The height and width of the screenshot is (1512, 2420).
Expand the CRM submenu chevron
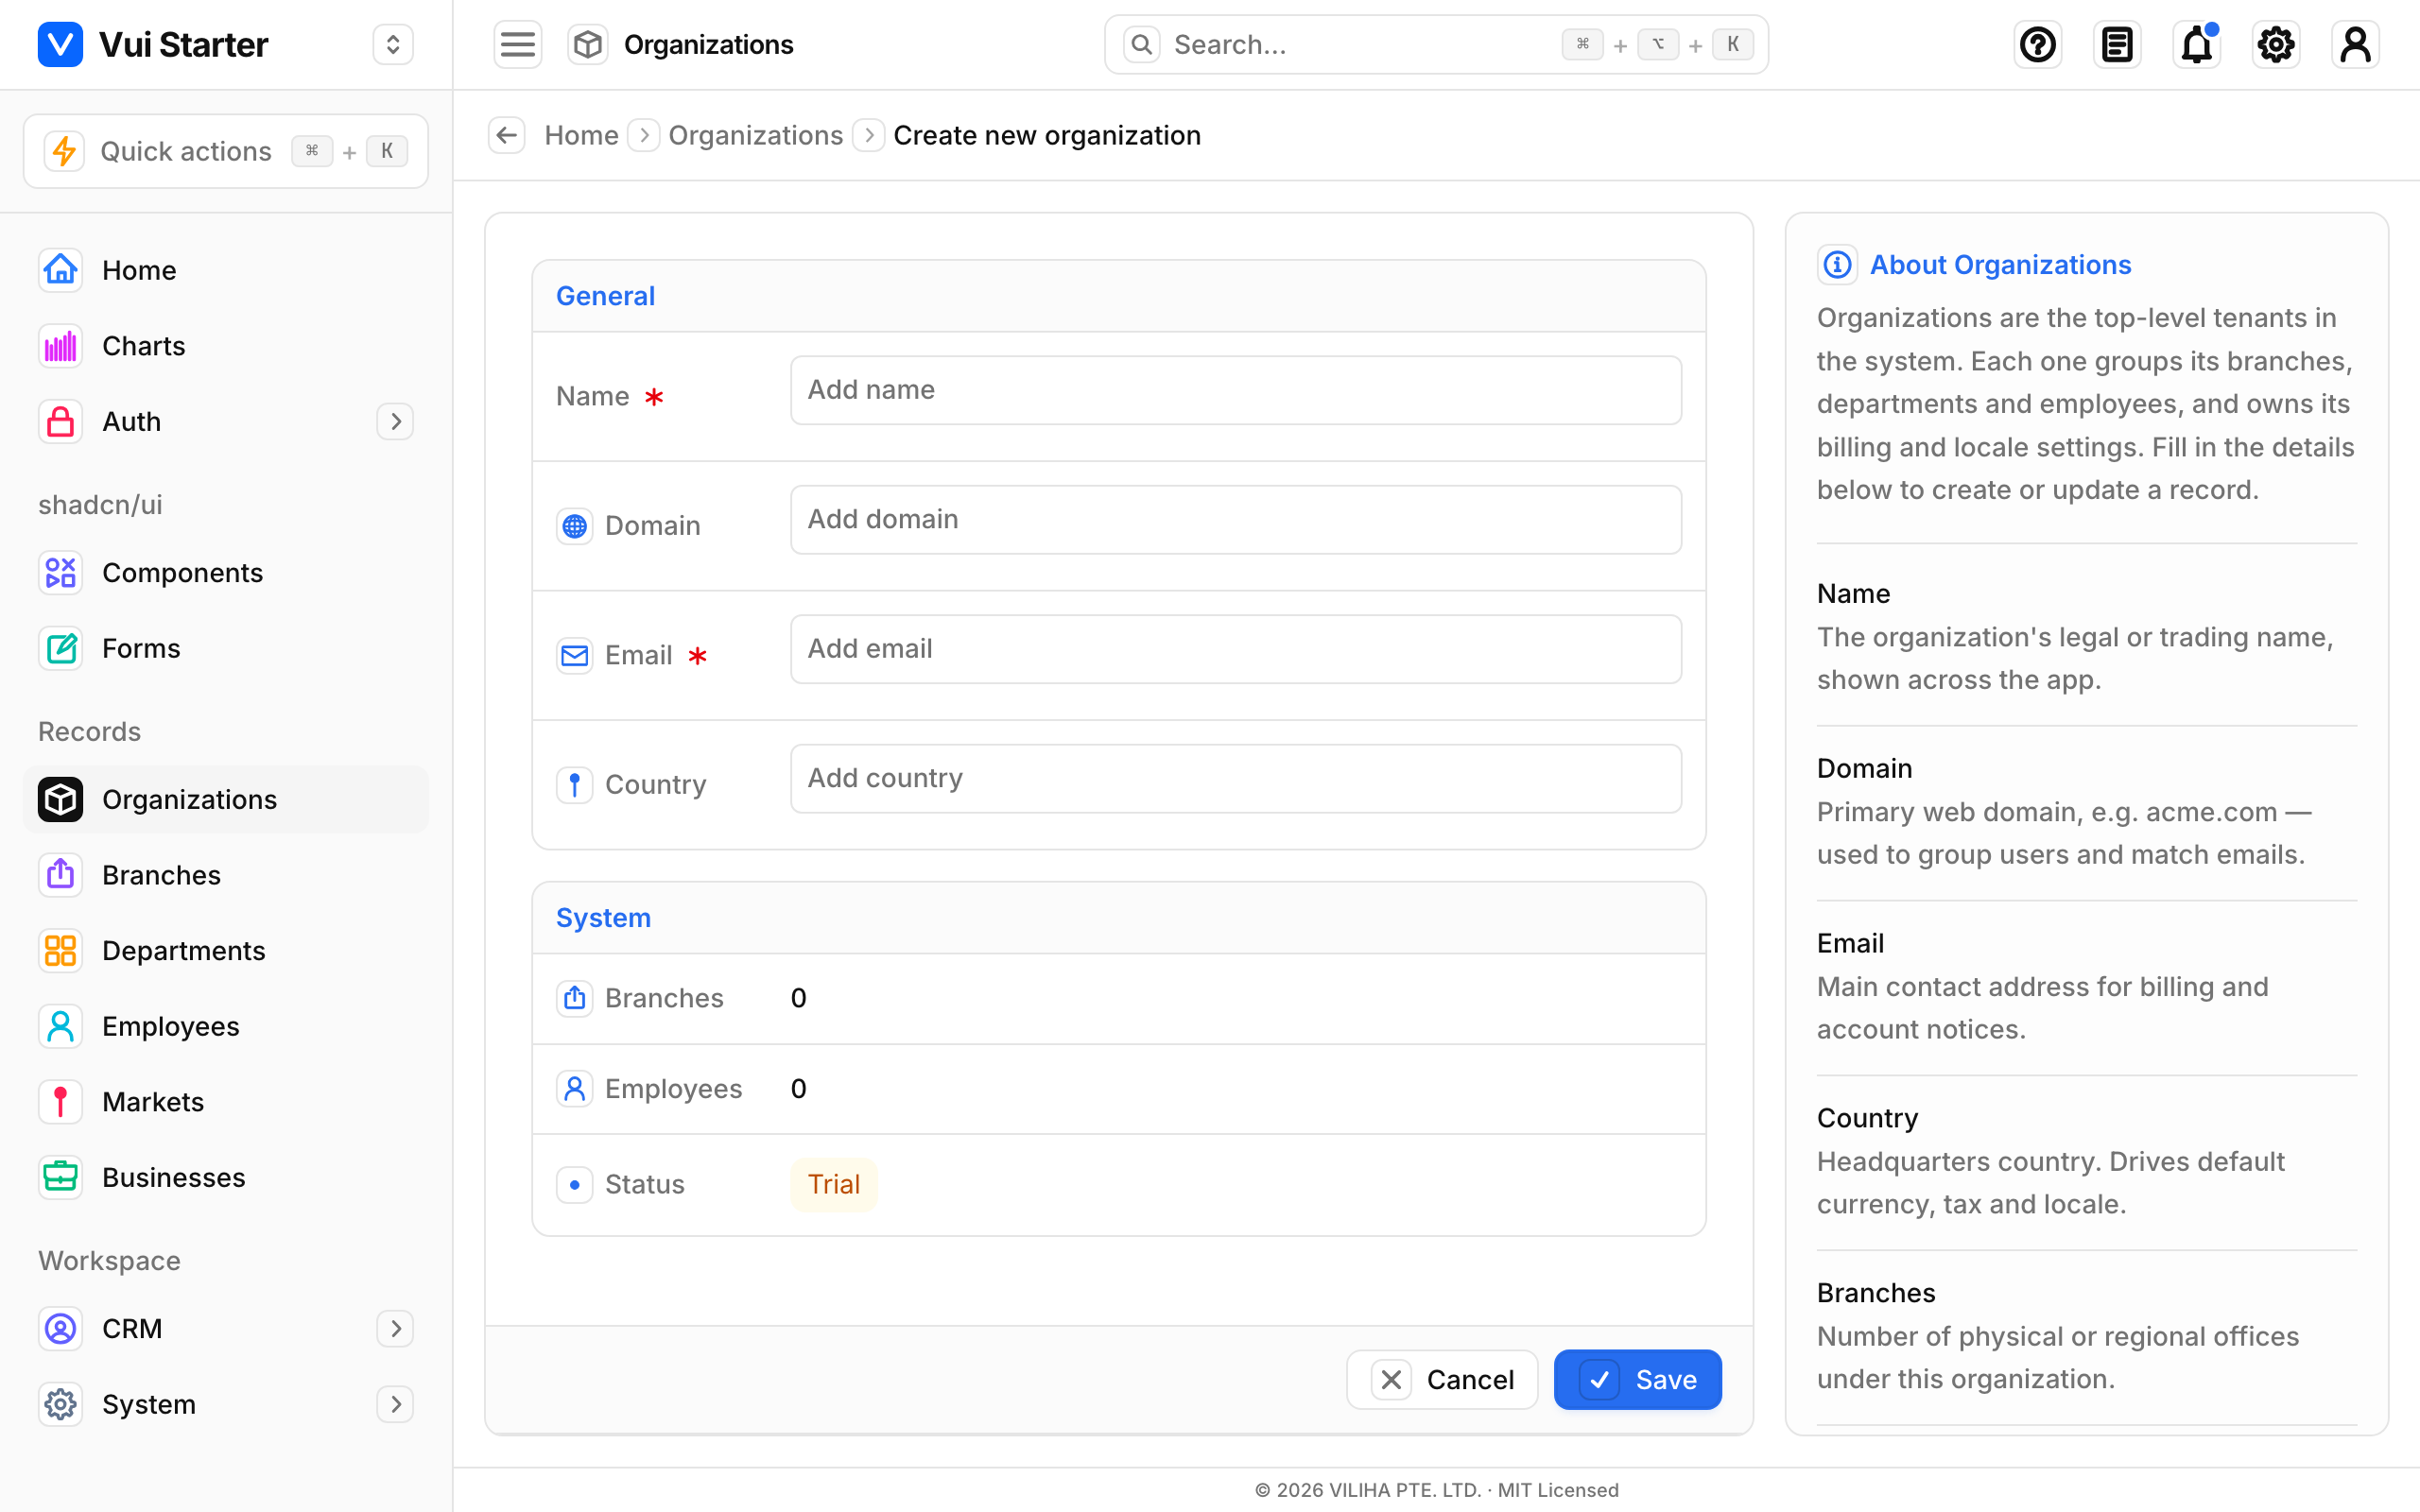tap(395, 1328)
